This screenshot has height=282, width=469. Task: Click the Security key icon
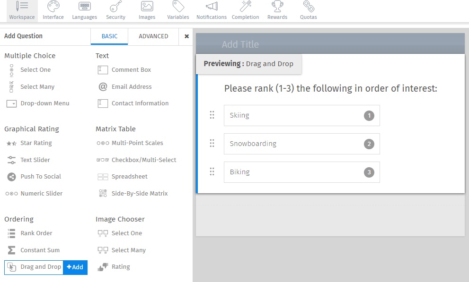pos(115,7)
